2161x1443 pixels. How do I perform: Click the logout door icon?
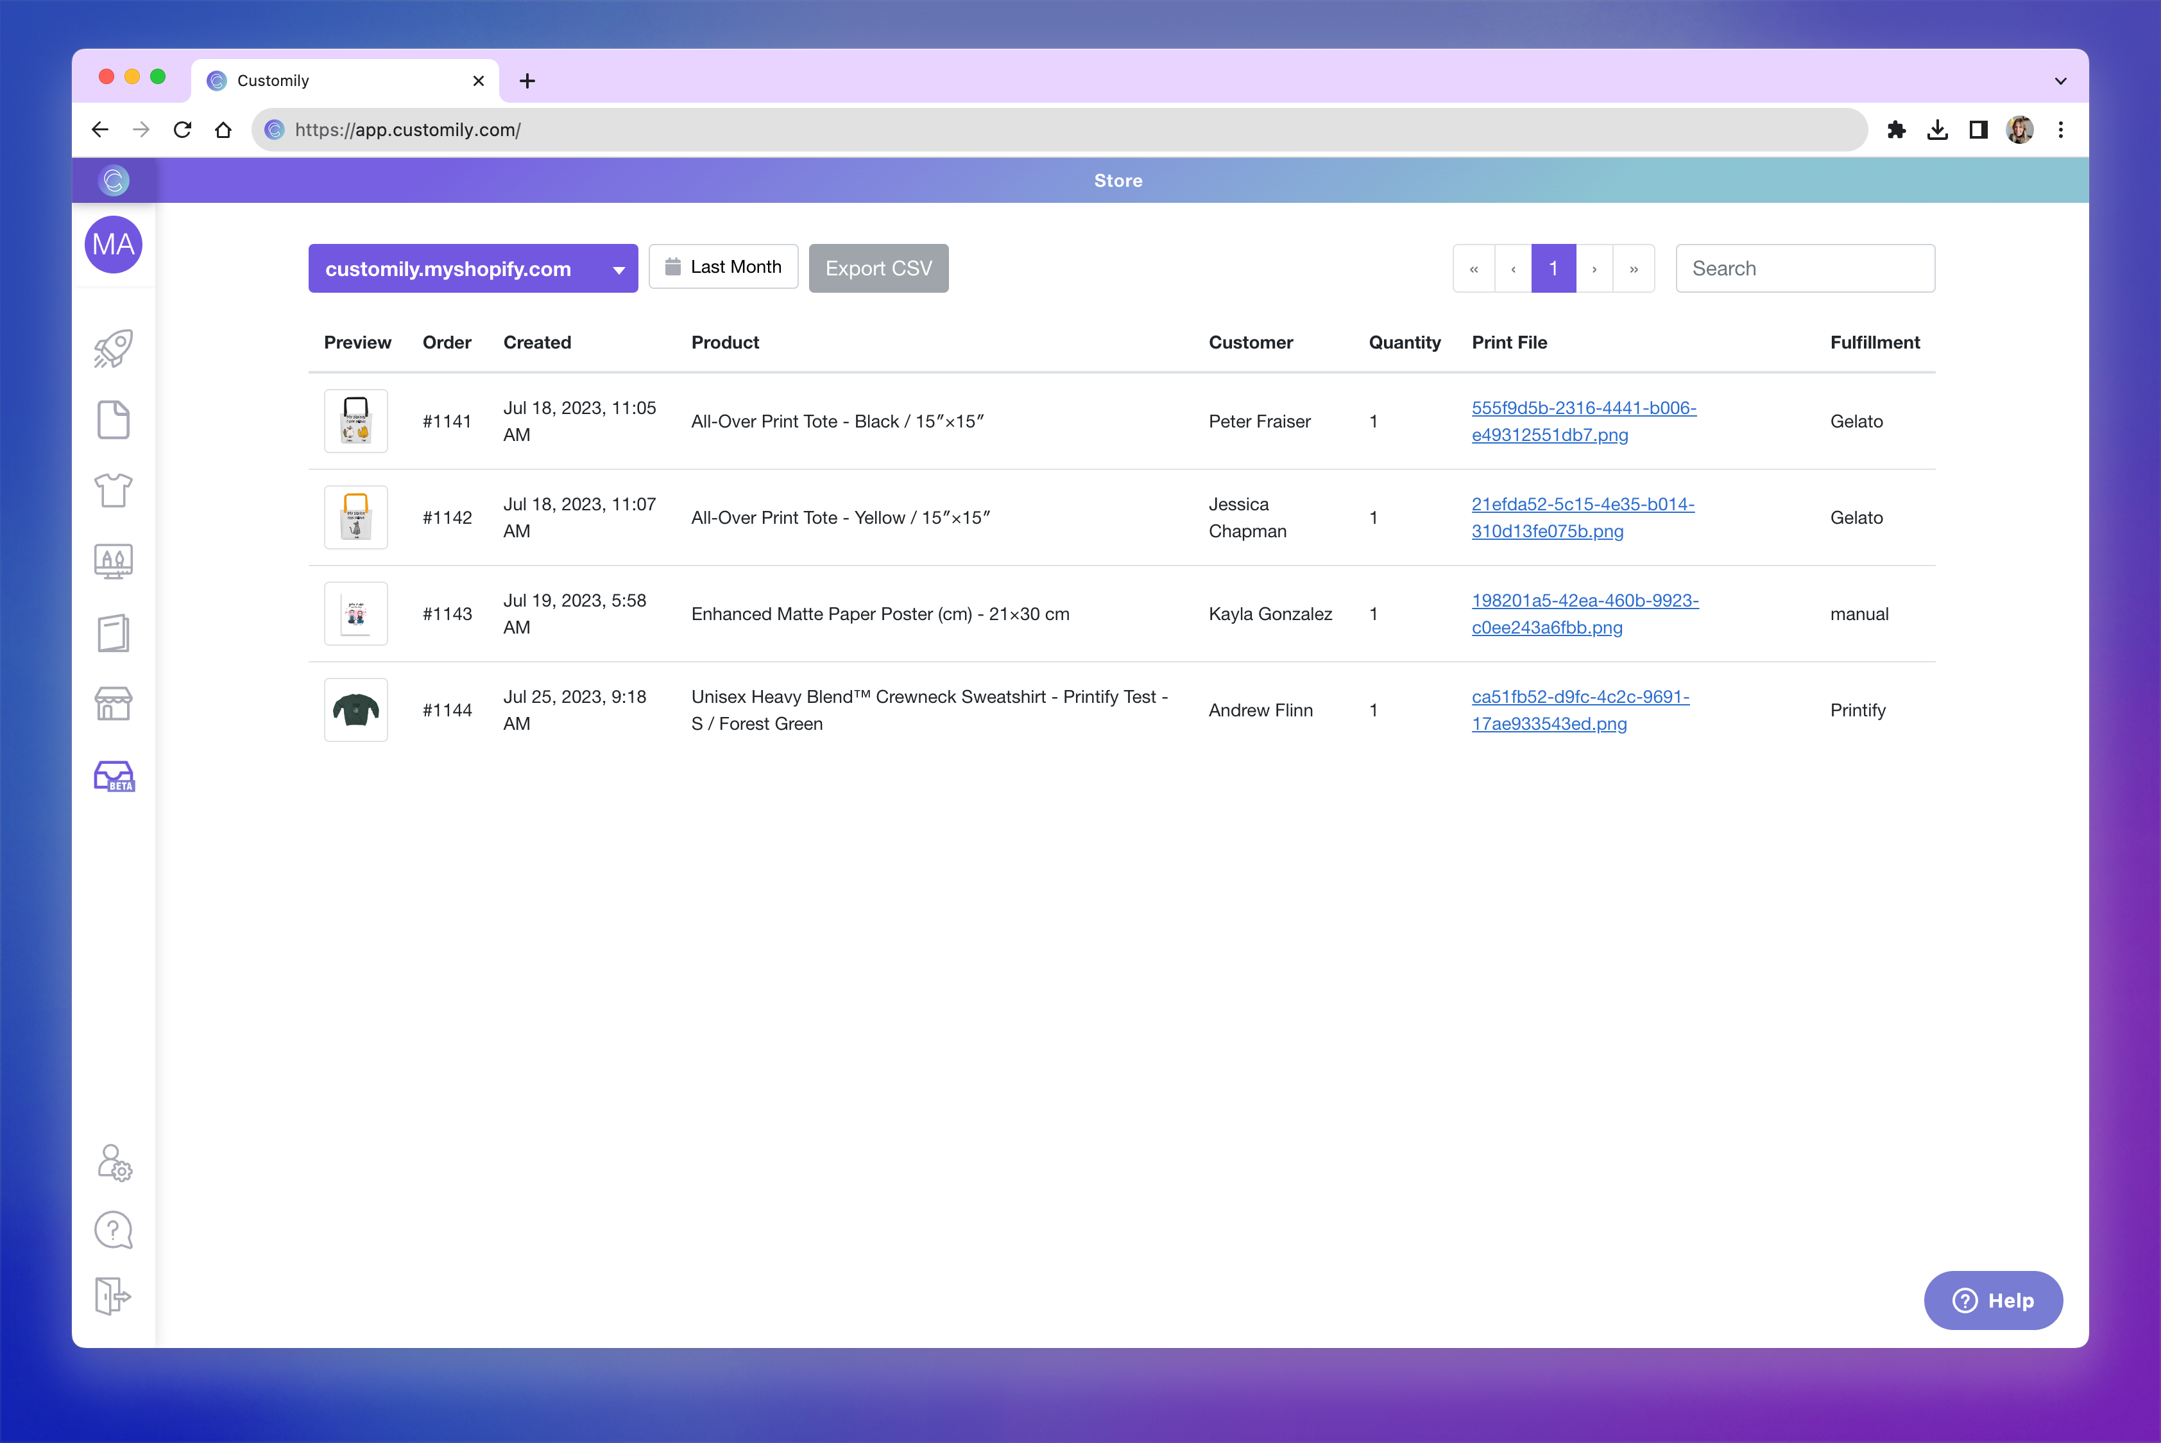(113, 1296)
